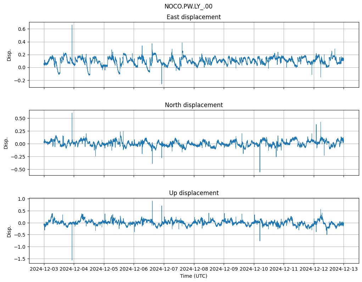
Task: Select the Up displacement subplot title
Action: (x=194, y=193)
